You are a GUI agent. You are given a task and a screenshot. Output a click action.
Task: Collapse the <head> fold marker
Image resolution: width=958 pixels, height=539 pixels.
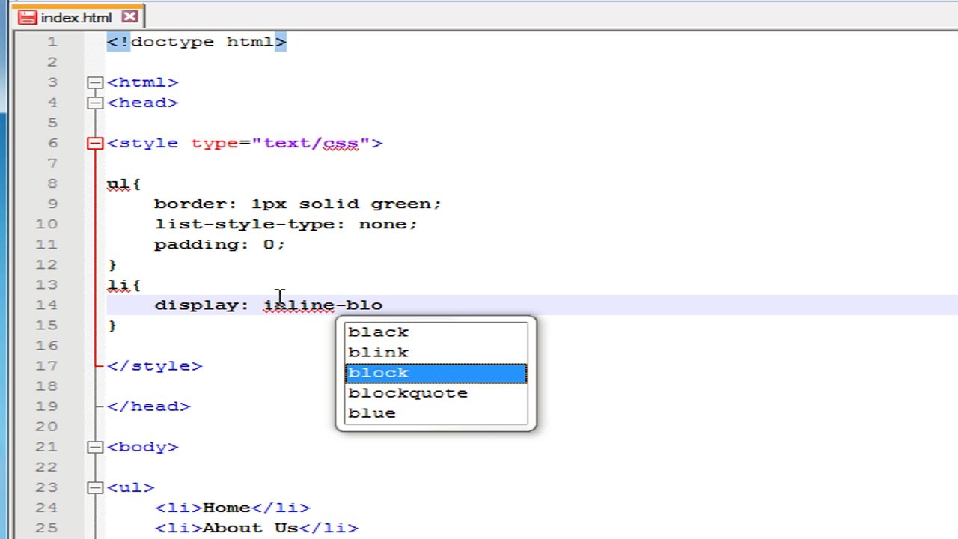click(x=95, y=103)
